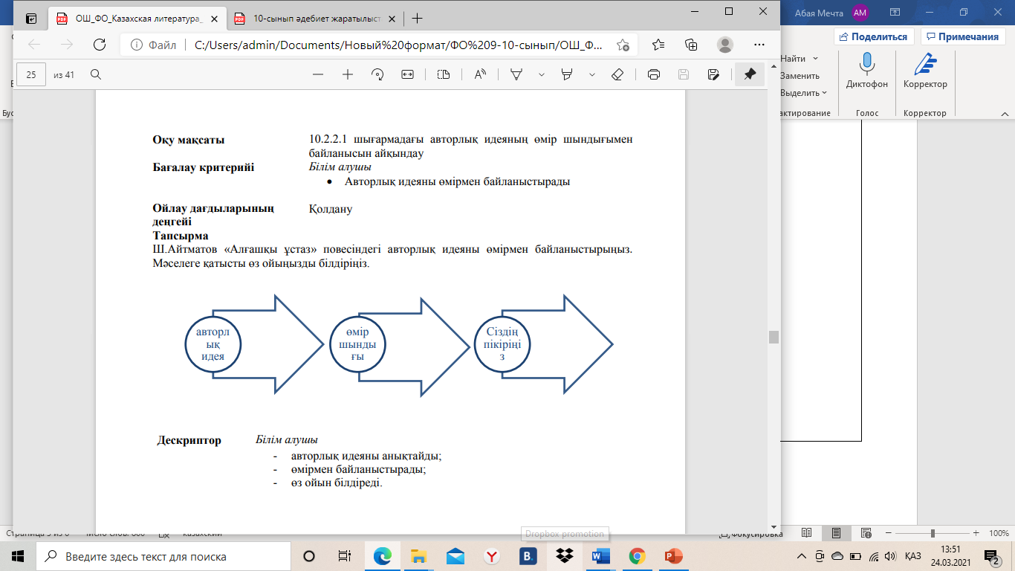
Task: Print the PDF document
Action: pyautogui.click(x=654, y=74)
